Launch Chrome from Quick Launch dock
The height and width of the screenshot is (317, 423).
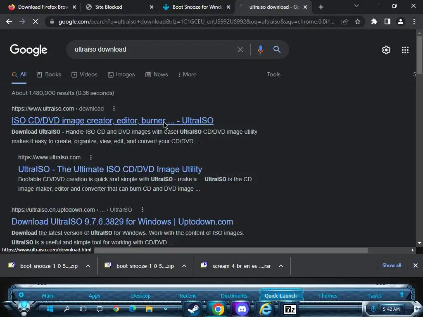(218, 309)
